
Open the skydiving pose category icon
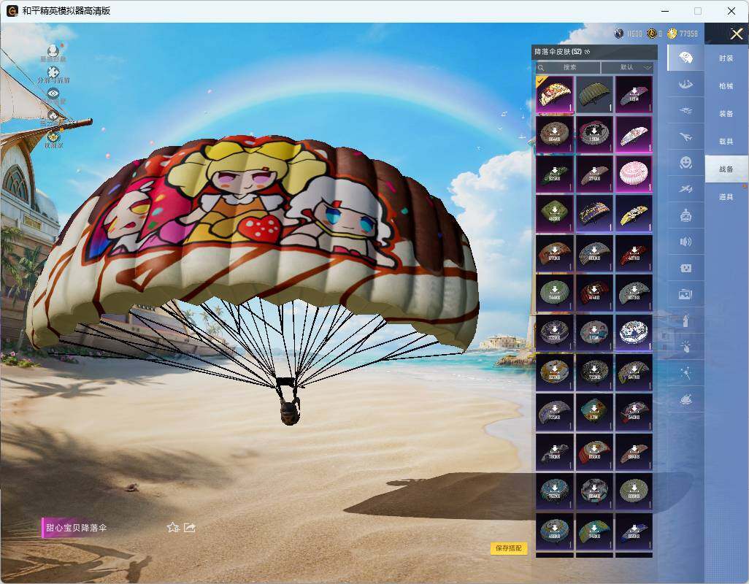pyautogui.click(x=685, y=85)
